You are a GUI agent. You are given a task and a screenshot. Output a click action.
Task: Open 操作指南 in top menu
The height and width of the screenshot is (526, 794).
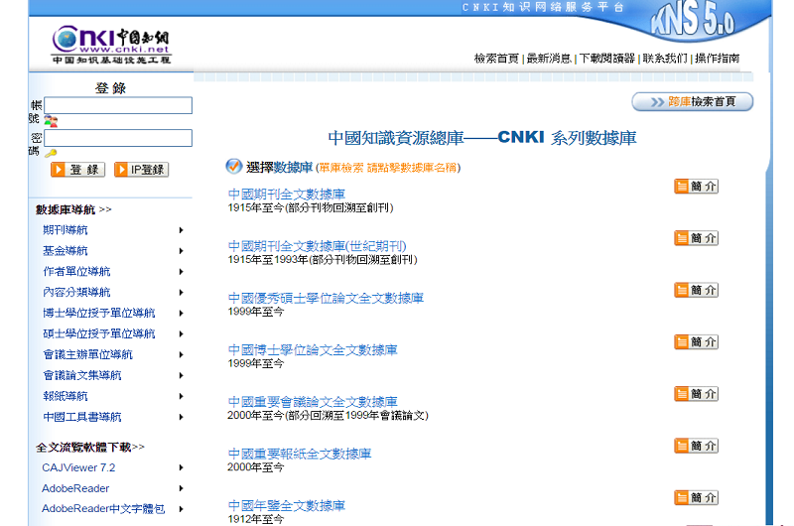pyautogui.click(x=717, y=59)
